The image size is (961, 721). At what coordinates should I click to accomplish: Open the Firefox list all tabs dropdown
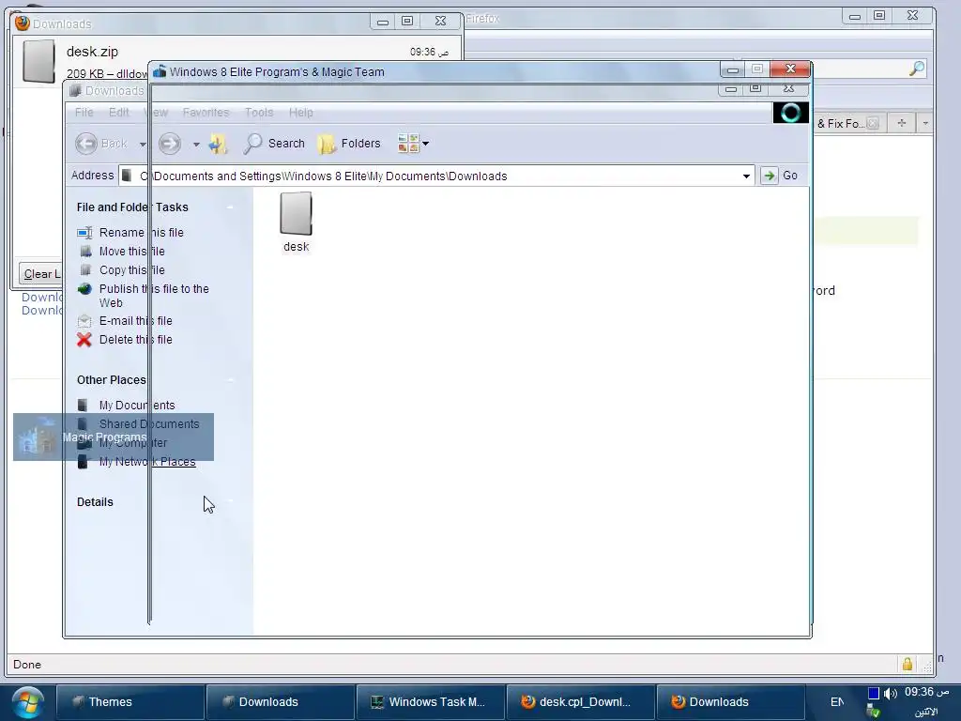click(x=924, y=123)
